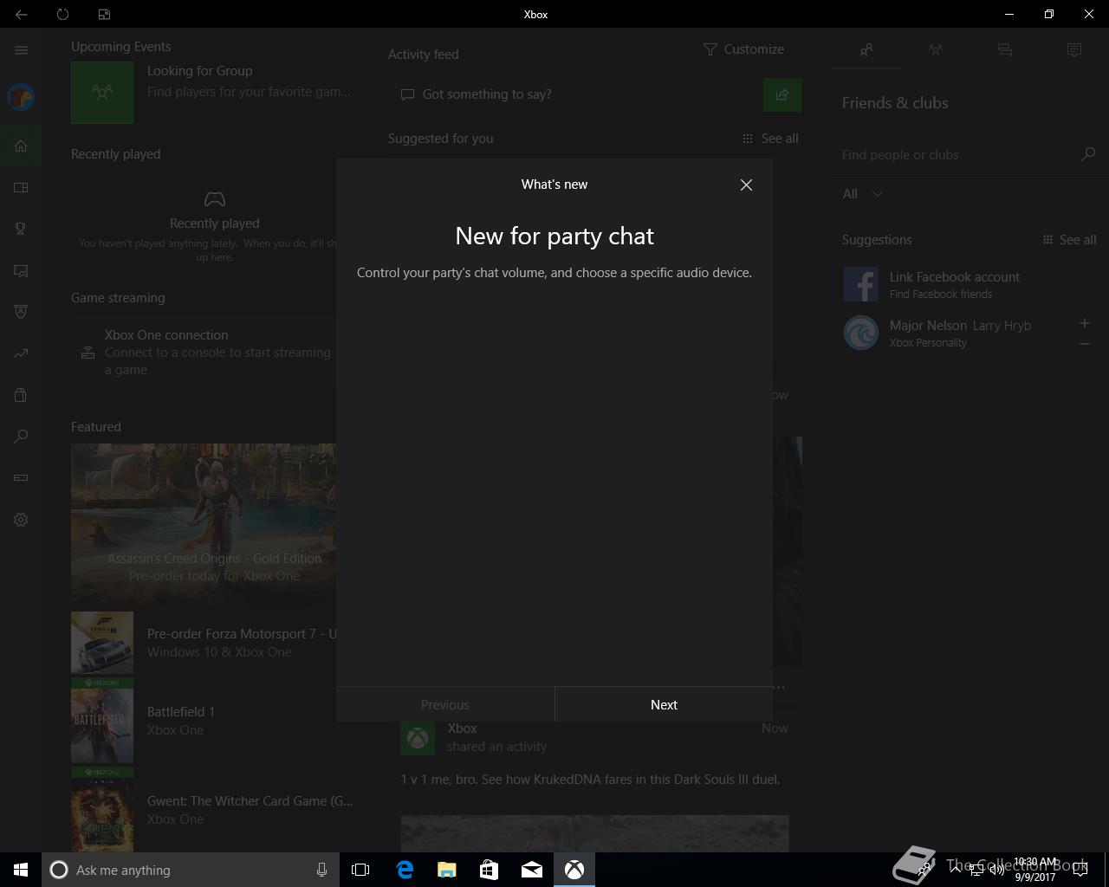Go back with the title bar arrow
The image size is (1109, 887).
[21, 14]
